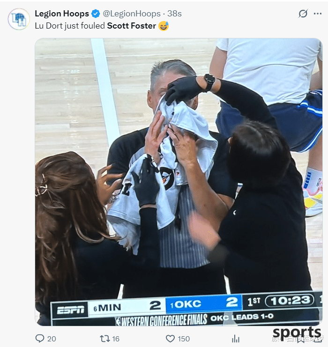Open the three-dot more options menu
The width and height of the screenshot is (328, 347).
317,14
